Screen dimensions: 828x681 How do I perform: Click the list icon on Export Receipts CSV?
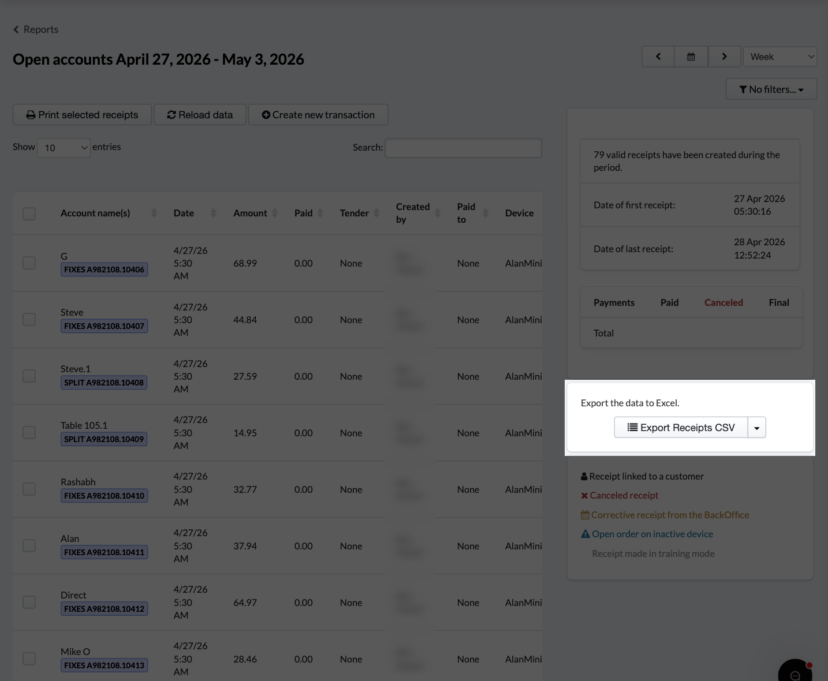(x=632, y=427)
